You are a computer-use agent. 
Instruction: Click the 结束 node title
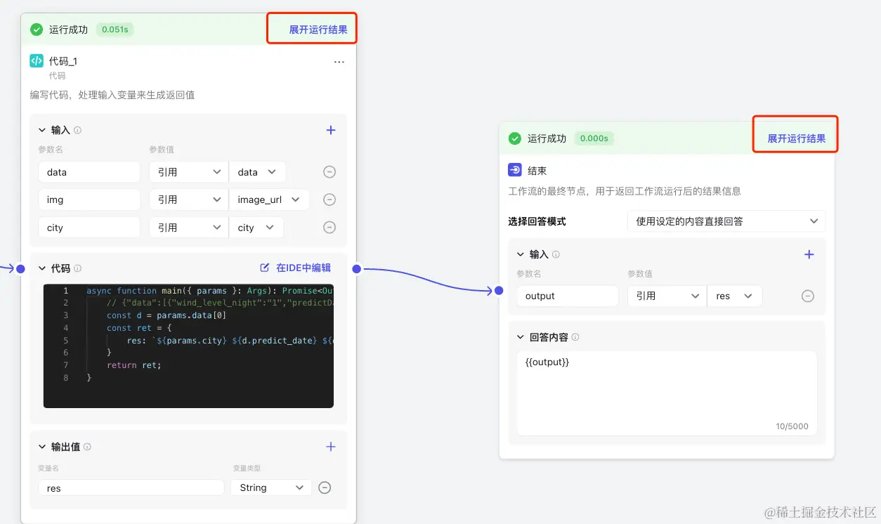537,171
